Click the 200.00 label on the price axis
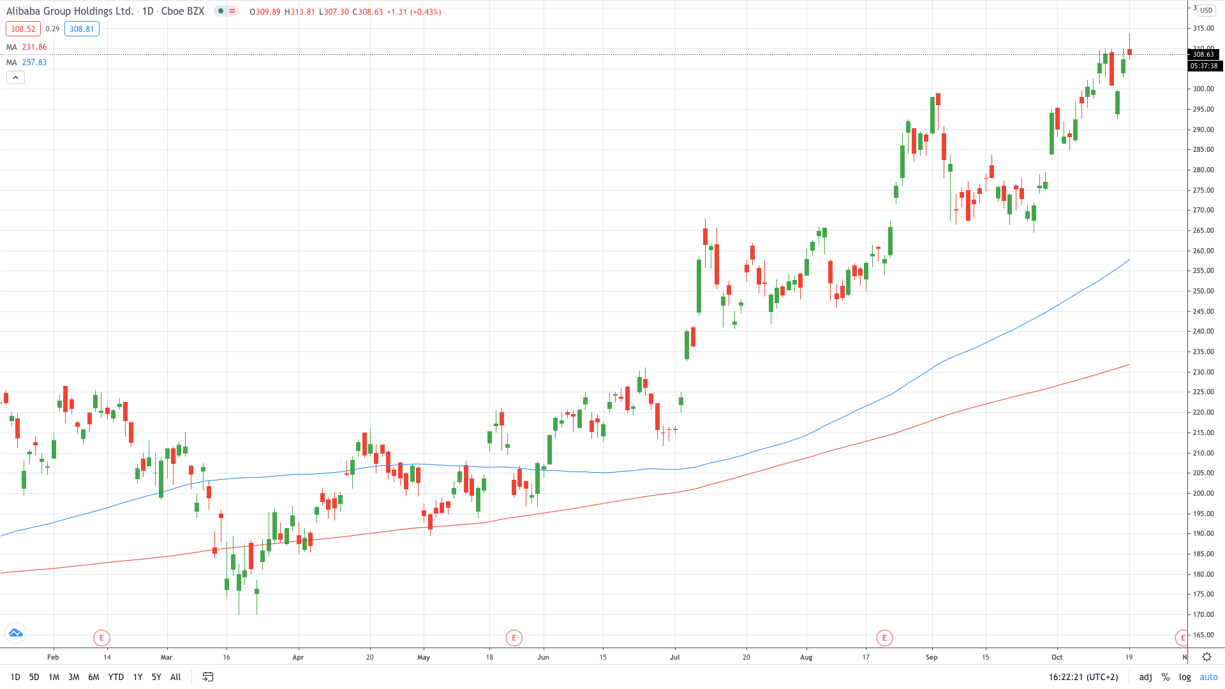1225x689 pixels. click(1203, 493)
